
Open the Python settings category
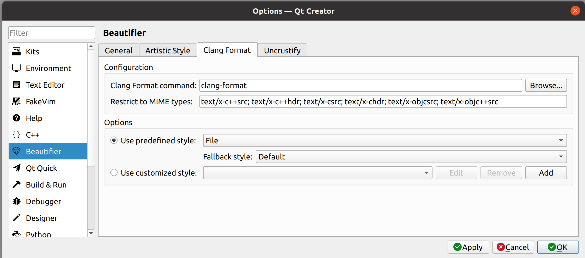coord(48,232)
